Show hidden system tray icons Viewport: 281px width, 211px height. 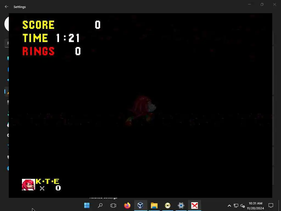(229, 206)
